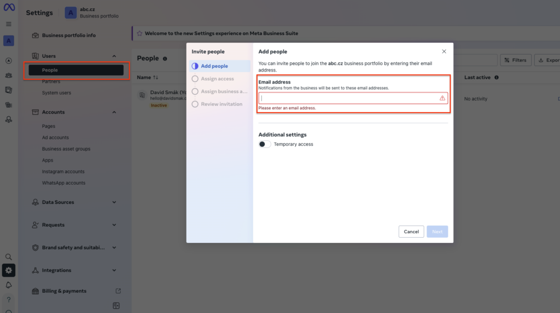Open the help question mark icon
560x313 pixels.
(9, 299)
